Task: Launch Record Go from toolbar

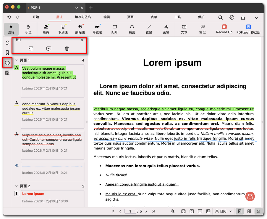Action: pyautogui.click(x=224, y=29)
